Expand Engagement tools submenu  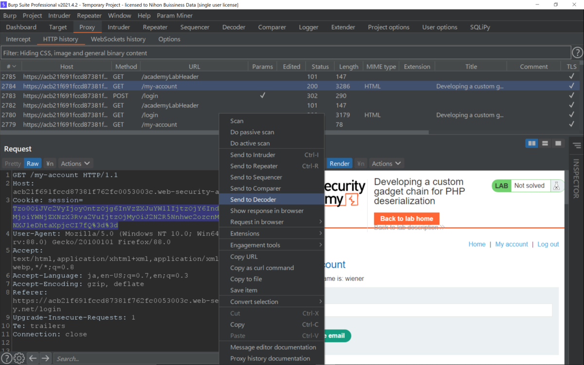pos(272,245)
